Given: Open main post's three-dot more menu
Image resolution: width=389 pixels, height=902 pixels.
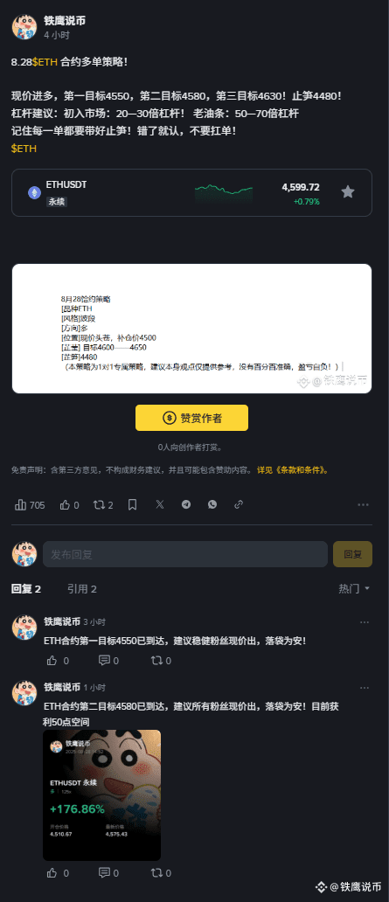Looking at the screenshot, I should (x=363, y=505).
